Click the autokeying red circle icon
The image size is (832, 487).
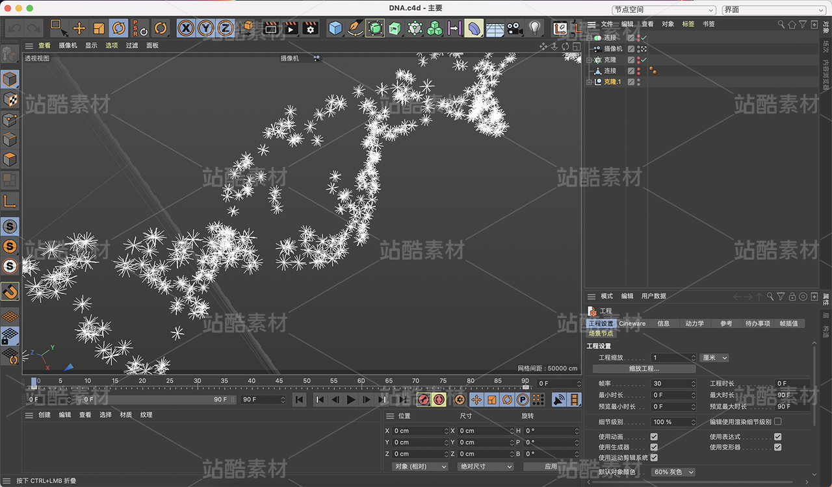pyautogui.click(x=439, y=399)
